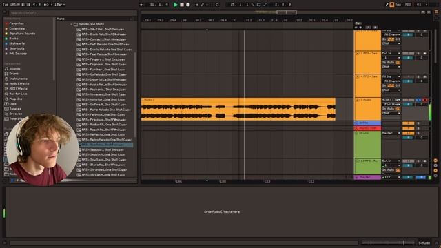Select the Max for Live category
The width and height of the screenshot is (441, 248).
19,94
